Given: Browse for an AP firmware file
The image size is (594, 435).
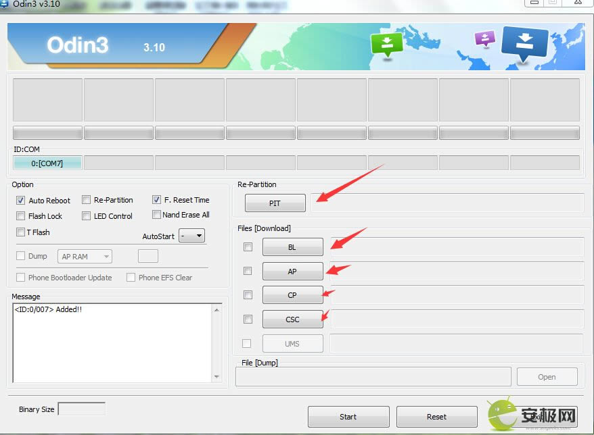Looking at the screenshot, I should coord(292,272).
